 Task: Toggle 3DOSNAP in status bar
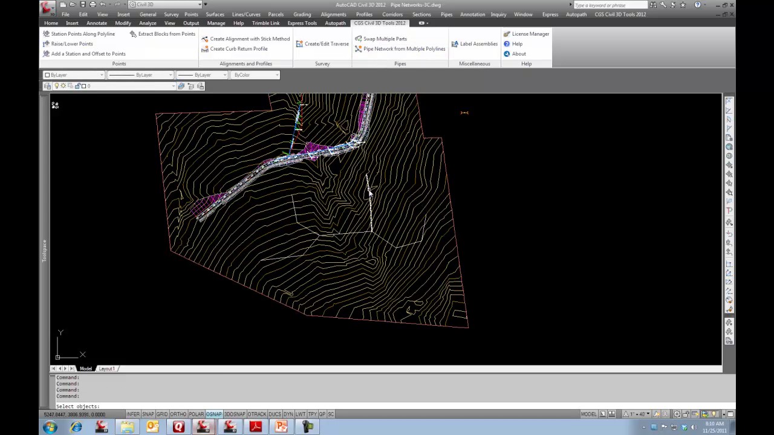235,414
